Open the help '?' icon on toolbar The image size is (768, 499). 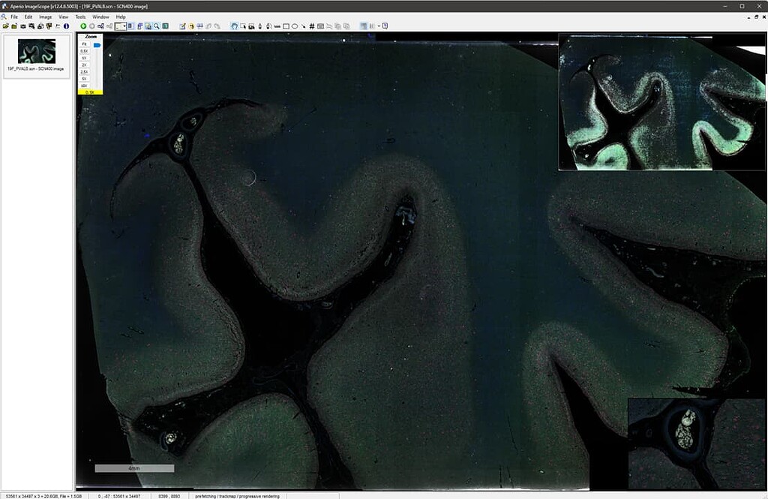pyautogui.click(x=385, y=26)
